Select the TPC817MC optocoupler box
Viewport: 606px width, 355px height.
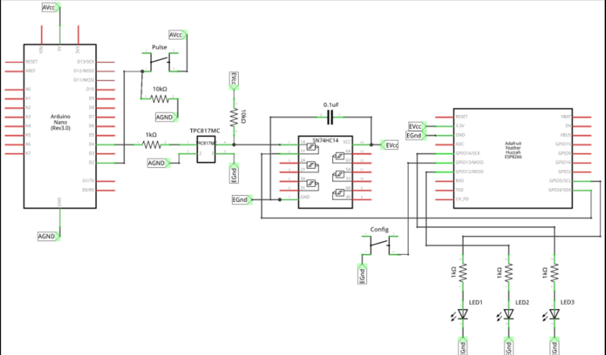pyautogui.click(x=207, y=150)
